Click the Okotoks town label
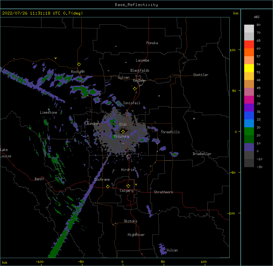This screenshot has width=273, height=266. pyautogui.click(x=130, y=221)
